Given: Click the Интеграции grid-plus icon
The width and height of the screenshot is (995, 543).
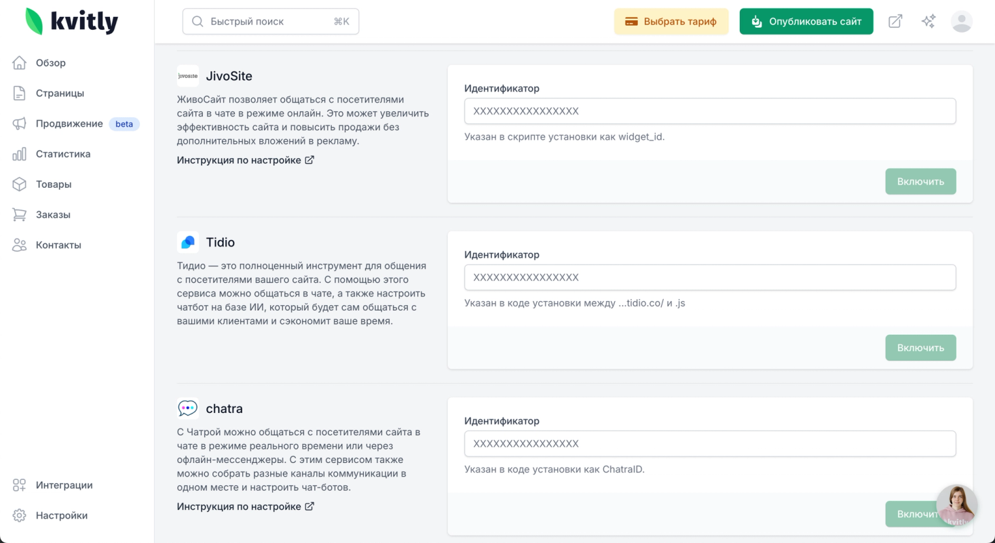Looking at the screenshot, I should 20,485.
